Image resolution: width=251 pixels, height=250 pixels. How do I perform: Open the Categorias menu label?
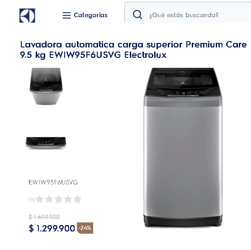(x=90, y=15)
